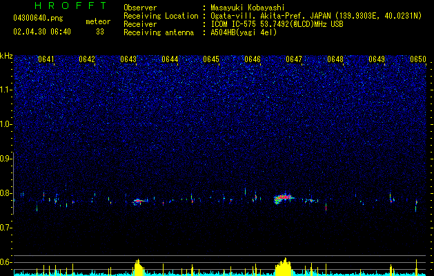The height and width of the screenshot is (276, 434).
Task: Click the 0650 time marker
Action: tap(418, 59)
